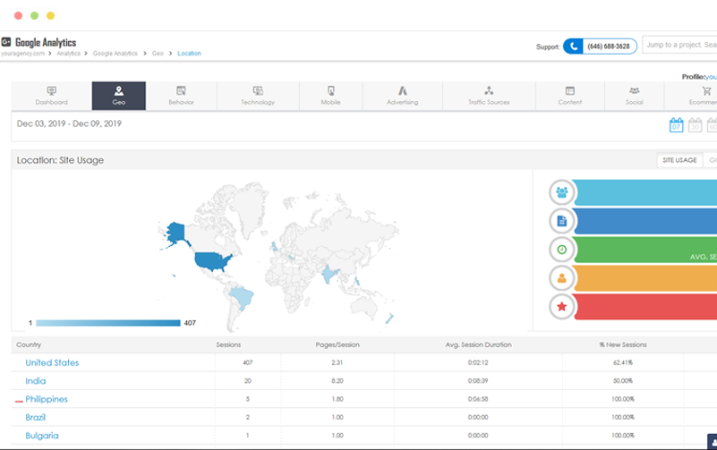
Task: Switch to the Content tab
Action: click(x=570, y=96)
